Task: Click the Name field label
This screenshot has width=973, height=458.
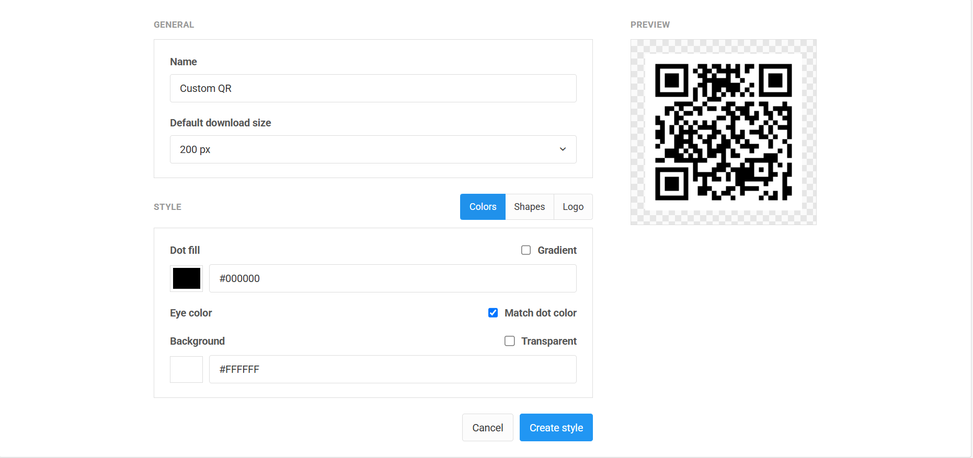Action: click(183, 62)
